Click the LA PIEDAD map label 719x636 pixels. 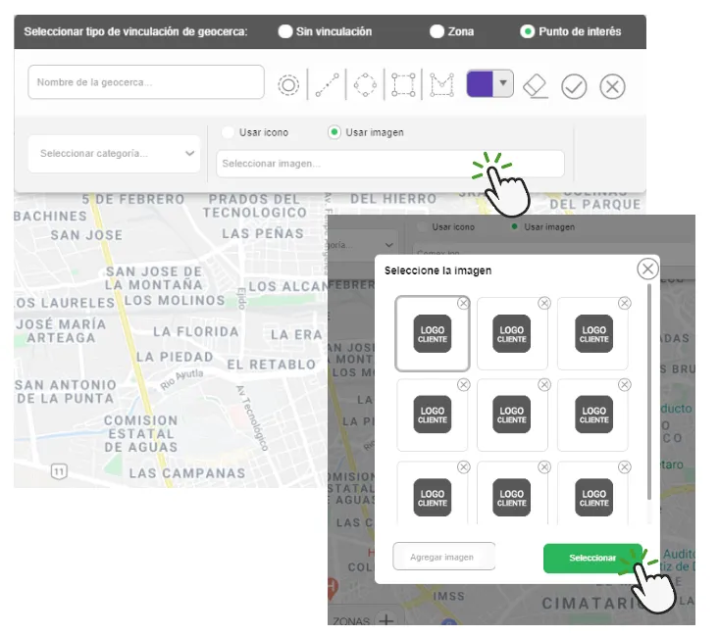click(x=175, y=357)
